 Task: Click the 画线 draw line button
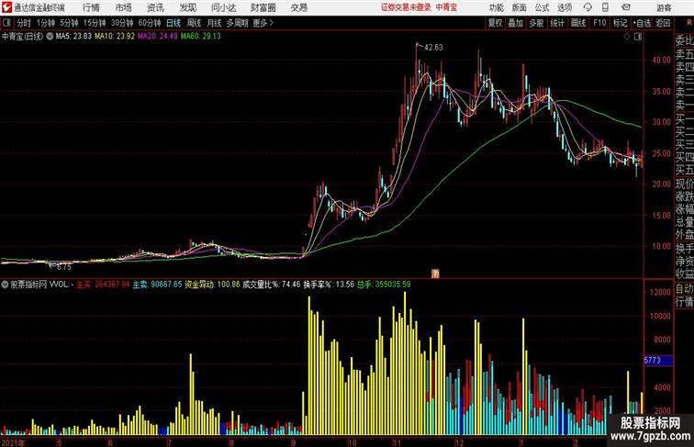point(578,23)
